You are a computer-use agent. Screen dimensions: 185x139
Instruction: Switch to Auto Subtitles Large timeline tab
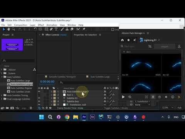pyautogui.click(x=100, y=77)
